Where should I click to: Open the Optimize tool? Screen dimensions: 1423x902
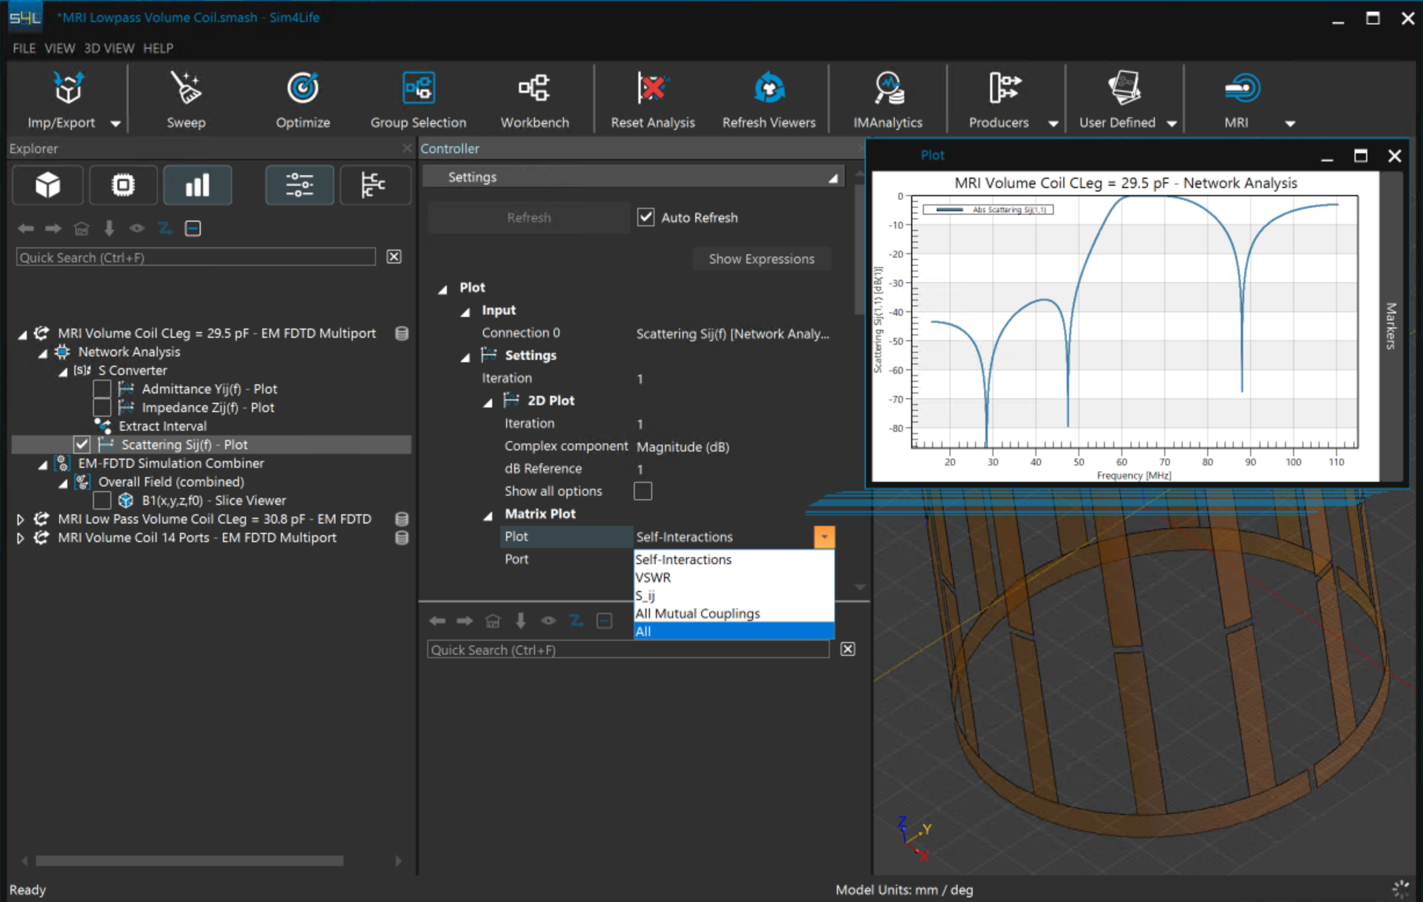[302, 89]
